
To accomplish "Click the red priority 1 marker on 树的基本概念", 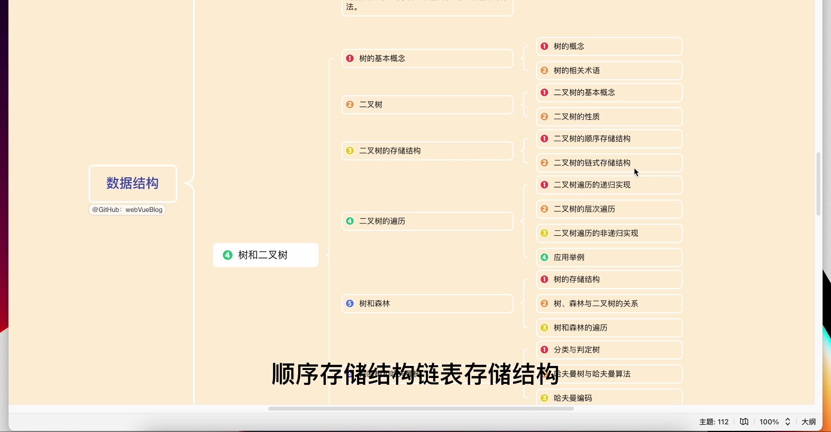I will 350,58.
